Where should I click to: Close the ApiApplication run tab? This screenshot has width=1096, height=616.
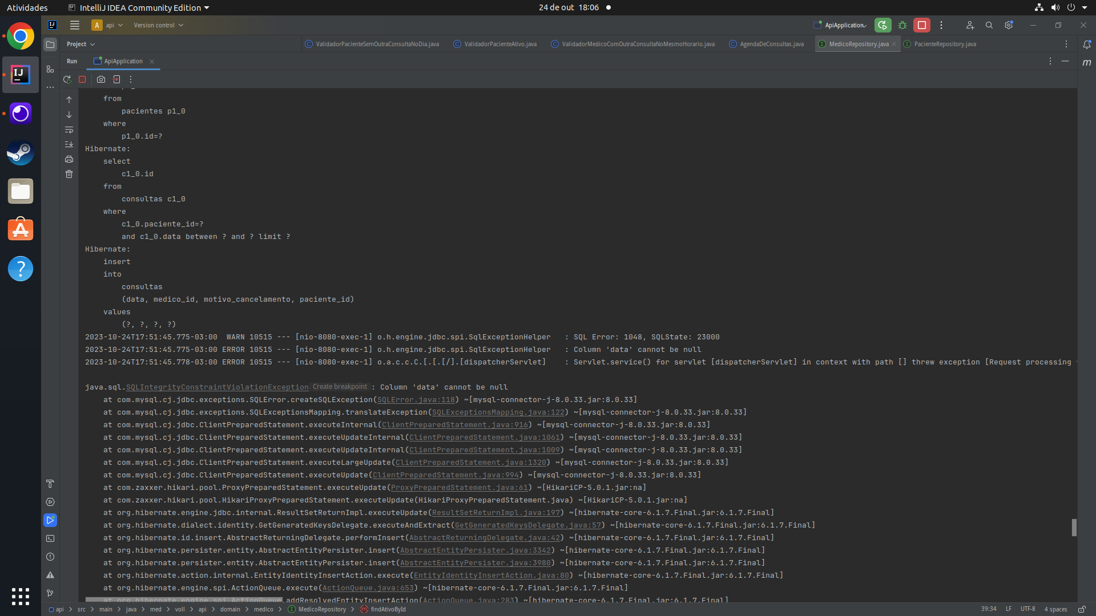click(152, 62)
